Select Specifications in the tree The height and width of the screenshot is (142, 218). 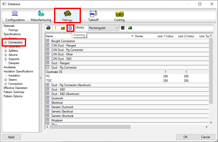pyautogui.click(x=12, y=34)
